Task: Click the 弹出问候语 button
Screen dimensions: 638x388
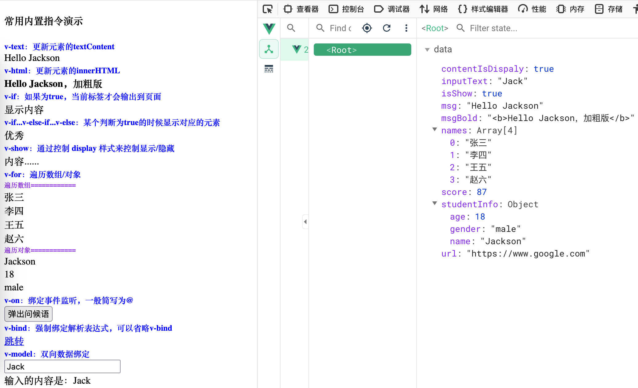Action: tap(28, 314)
